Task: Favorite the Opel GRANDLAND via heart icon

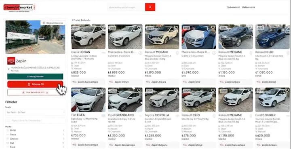Action: pos(139,90)
